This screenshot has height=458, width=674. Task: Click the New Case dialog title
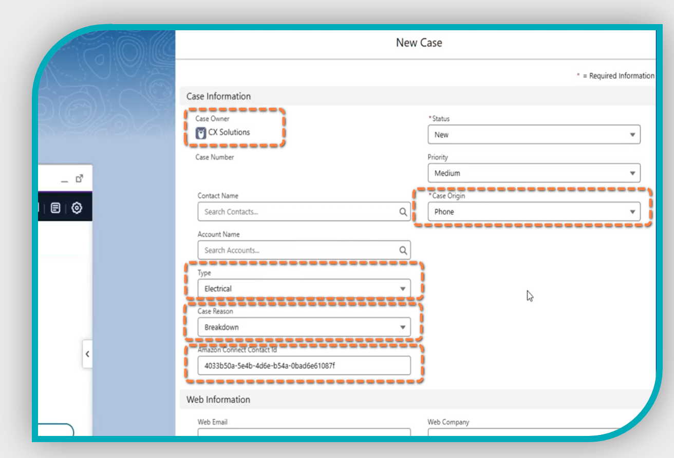click(419, 43)
